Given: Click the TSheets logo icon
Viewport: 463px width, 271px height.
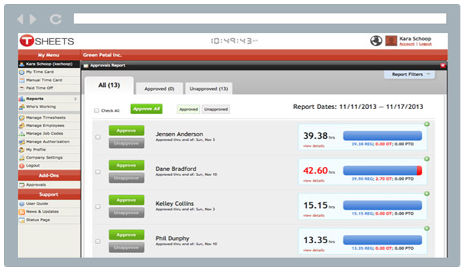Looking at the screenshot, I should tap(27, 41).
